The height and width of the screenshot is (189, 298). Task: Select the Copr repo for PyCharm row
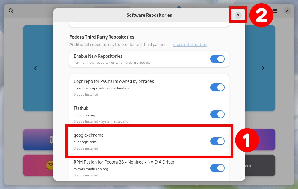(x=149, y=88)
